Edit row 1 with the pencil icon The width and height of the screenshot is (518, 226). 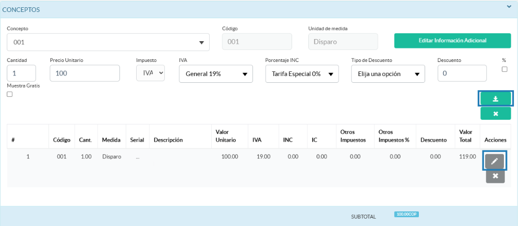tap(495, 162)
